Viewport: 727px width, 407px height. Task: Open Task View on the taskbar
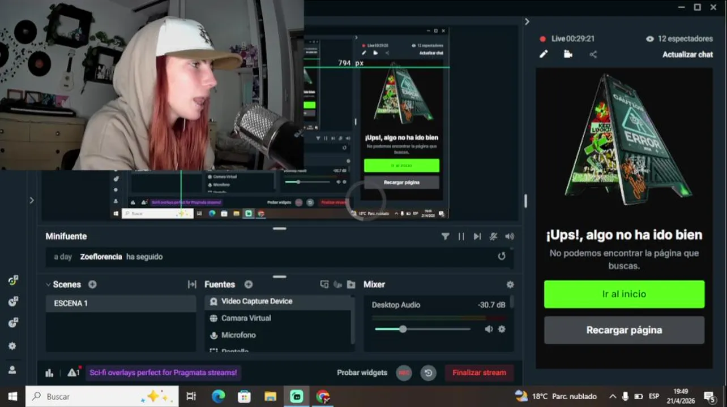coord(191,396)
